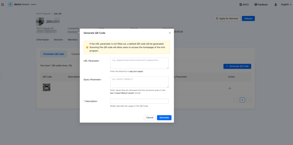Download the QR code via Action icon
The image size is (293, 145).
[229, 88]
